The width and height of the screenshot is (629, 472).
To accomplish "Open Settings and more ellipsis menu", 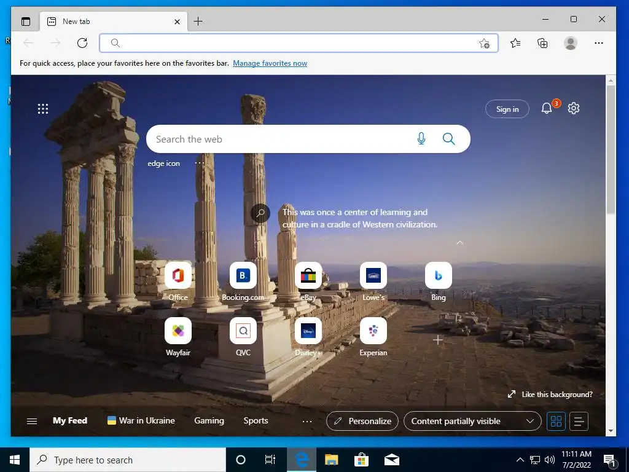I will [x=599, y=43].
